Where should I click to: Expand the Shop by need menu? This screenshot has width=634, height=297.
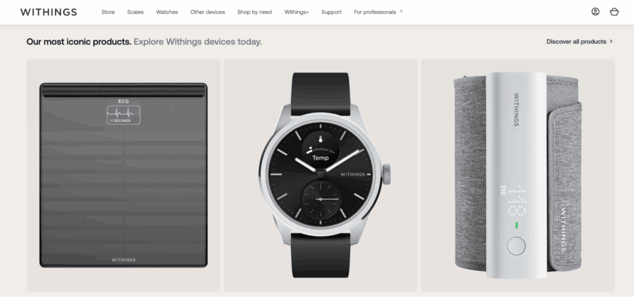coord(254,12)
